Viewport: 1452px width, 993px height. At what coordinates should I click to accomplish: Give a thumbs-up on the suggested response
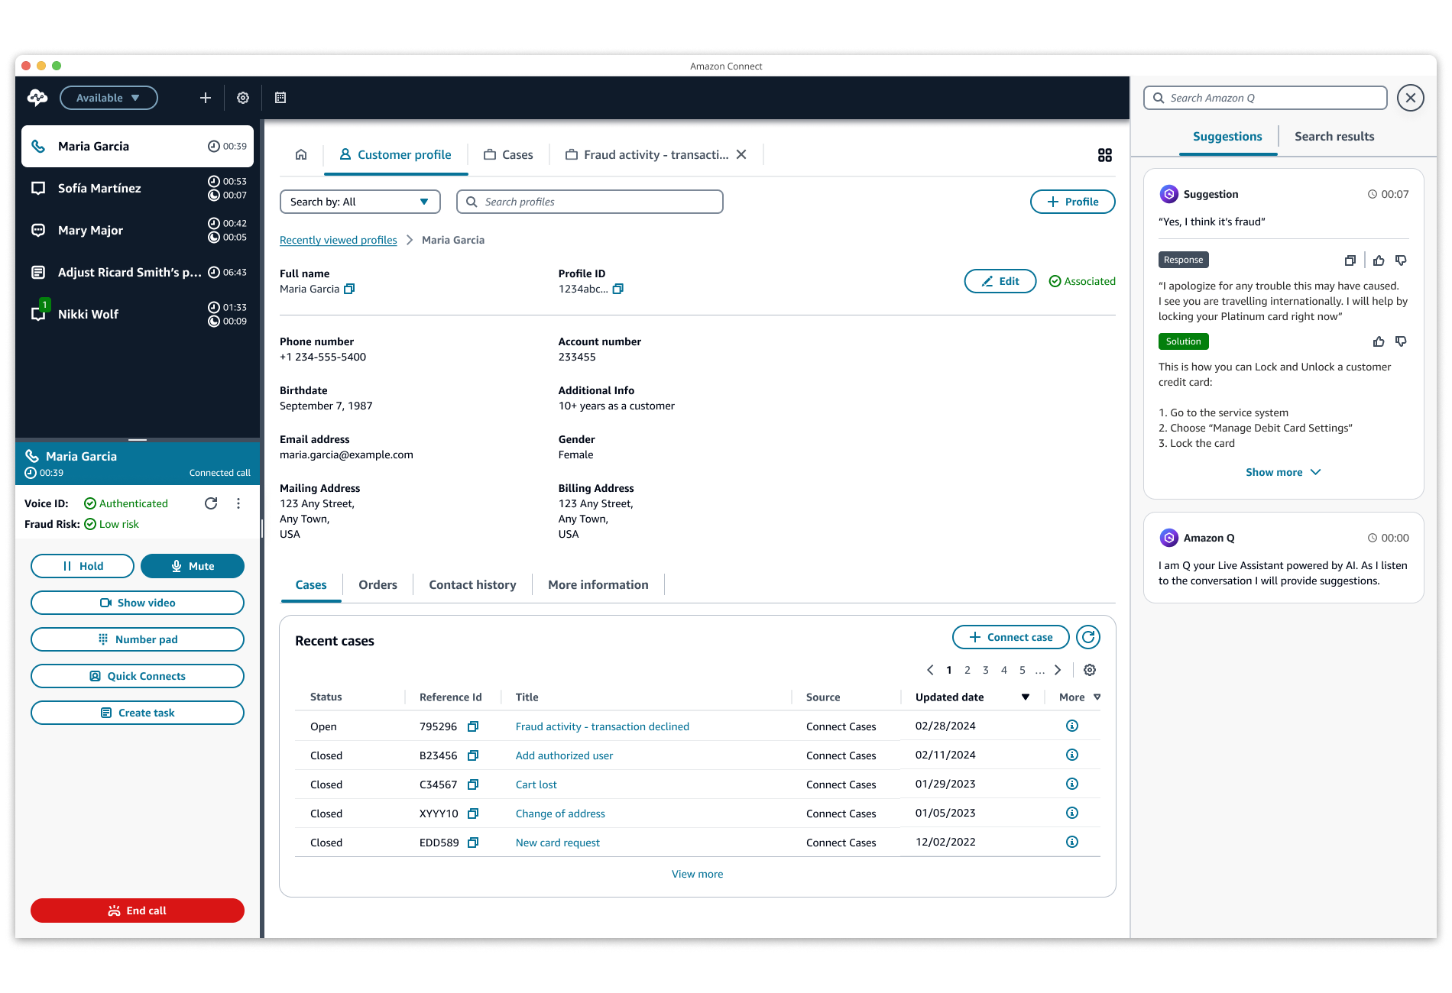[1379, 260]
